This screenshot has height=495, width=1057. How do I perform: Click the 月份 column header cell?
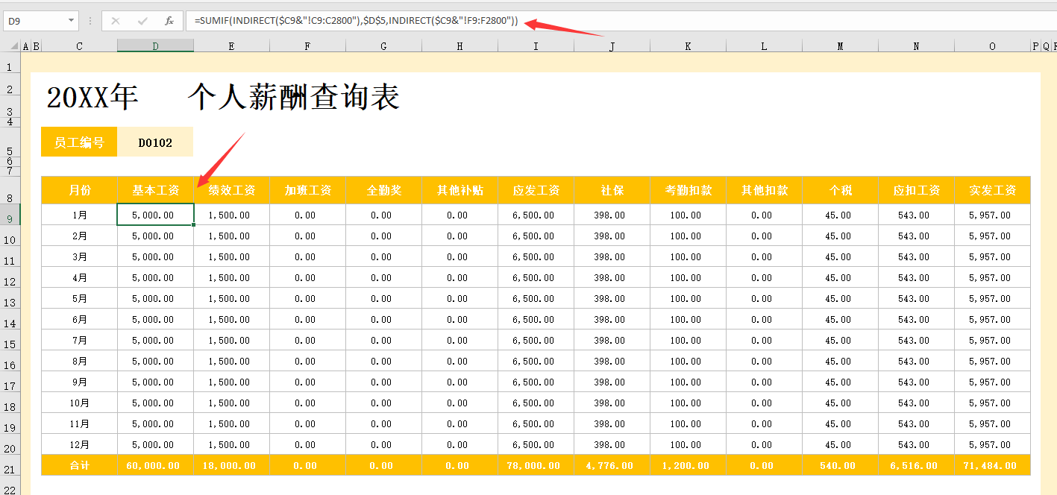(79, 190)
